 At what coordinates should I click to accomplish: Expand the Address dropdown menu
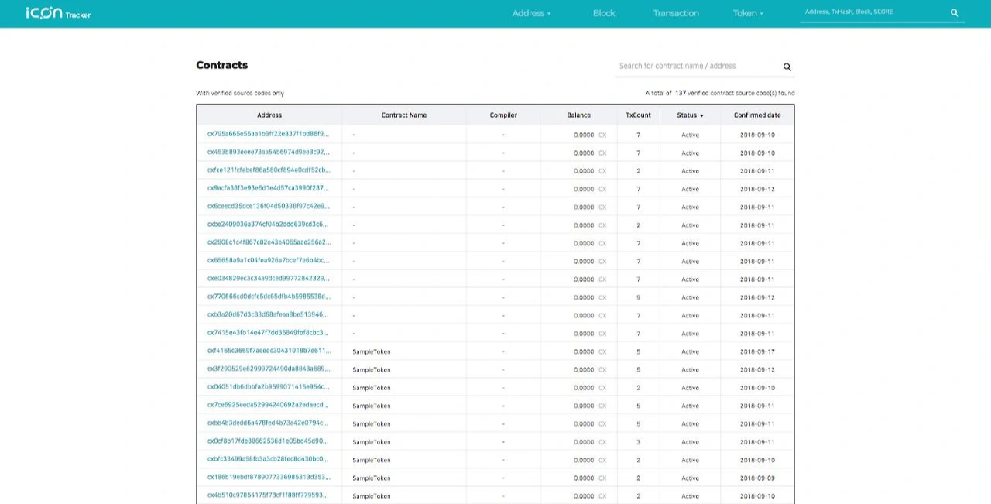click(x=532, y=13)
